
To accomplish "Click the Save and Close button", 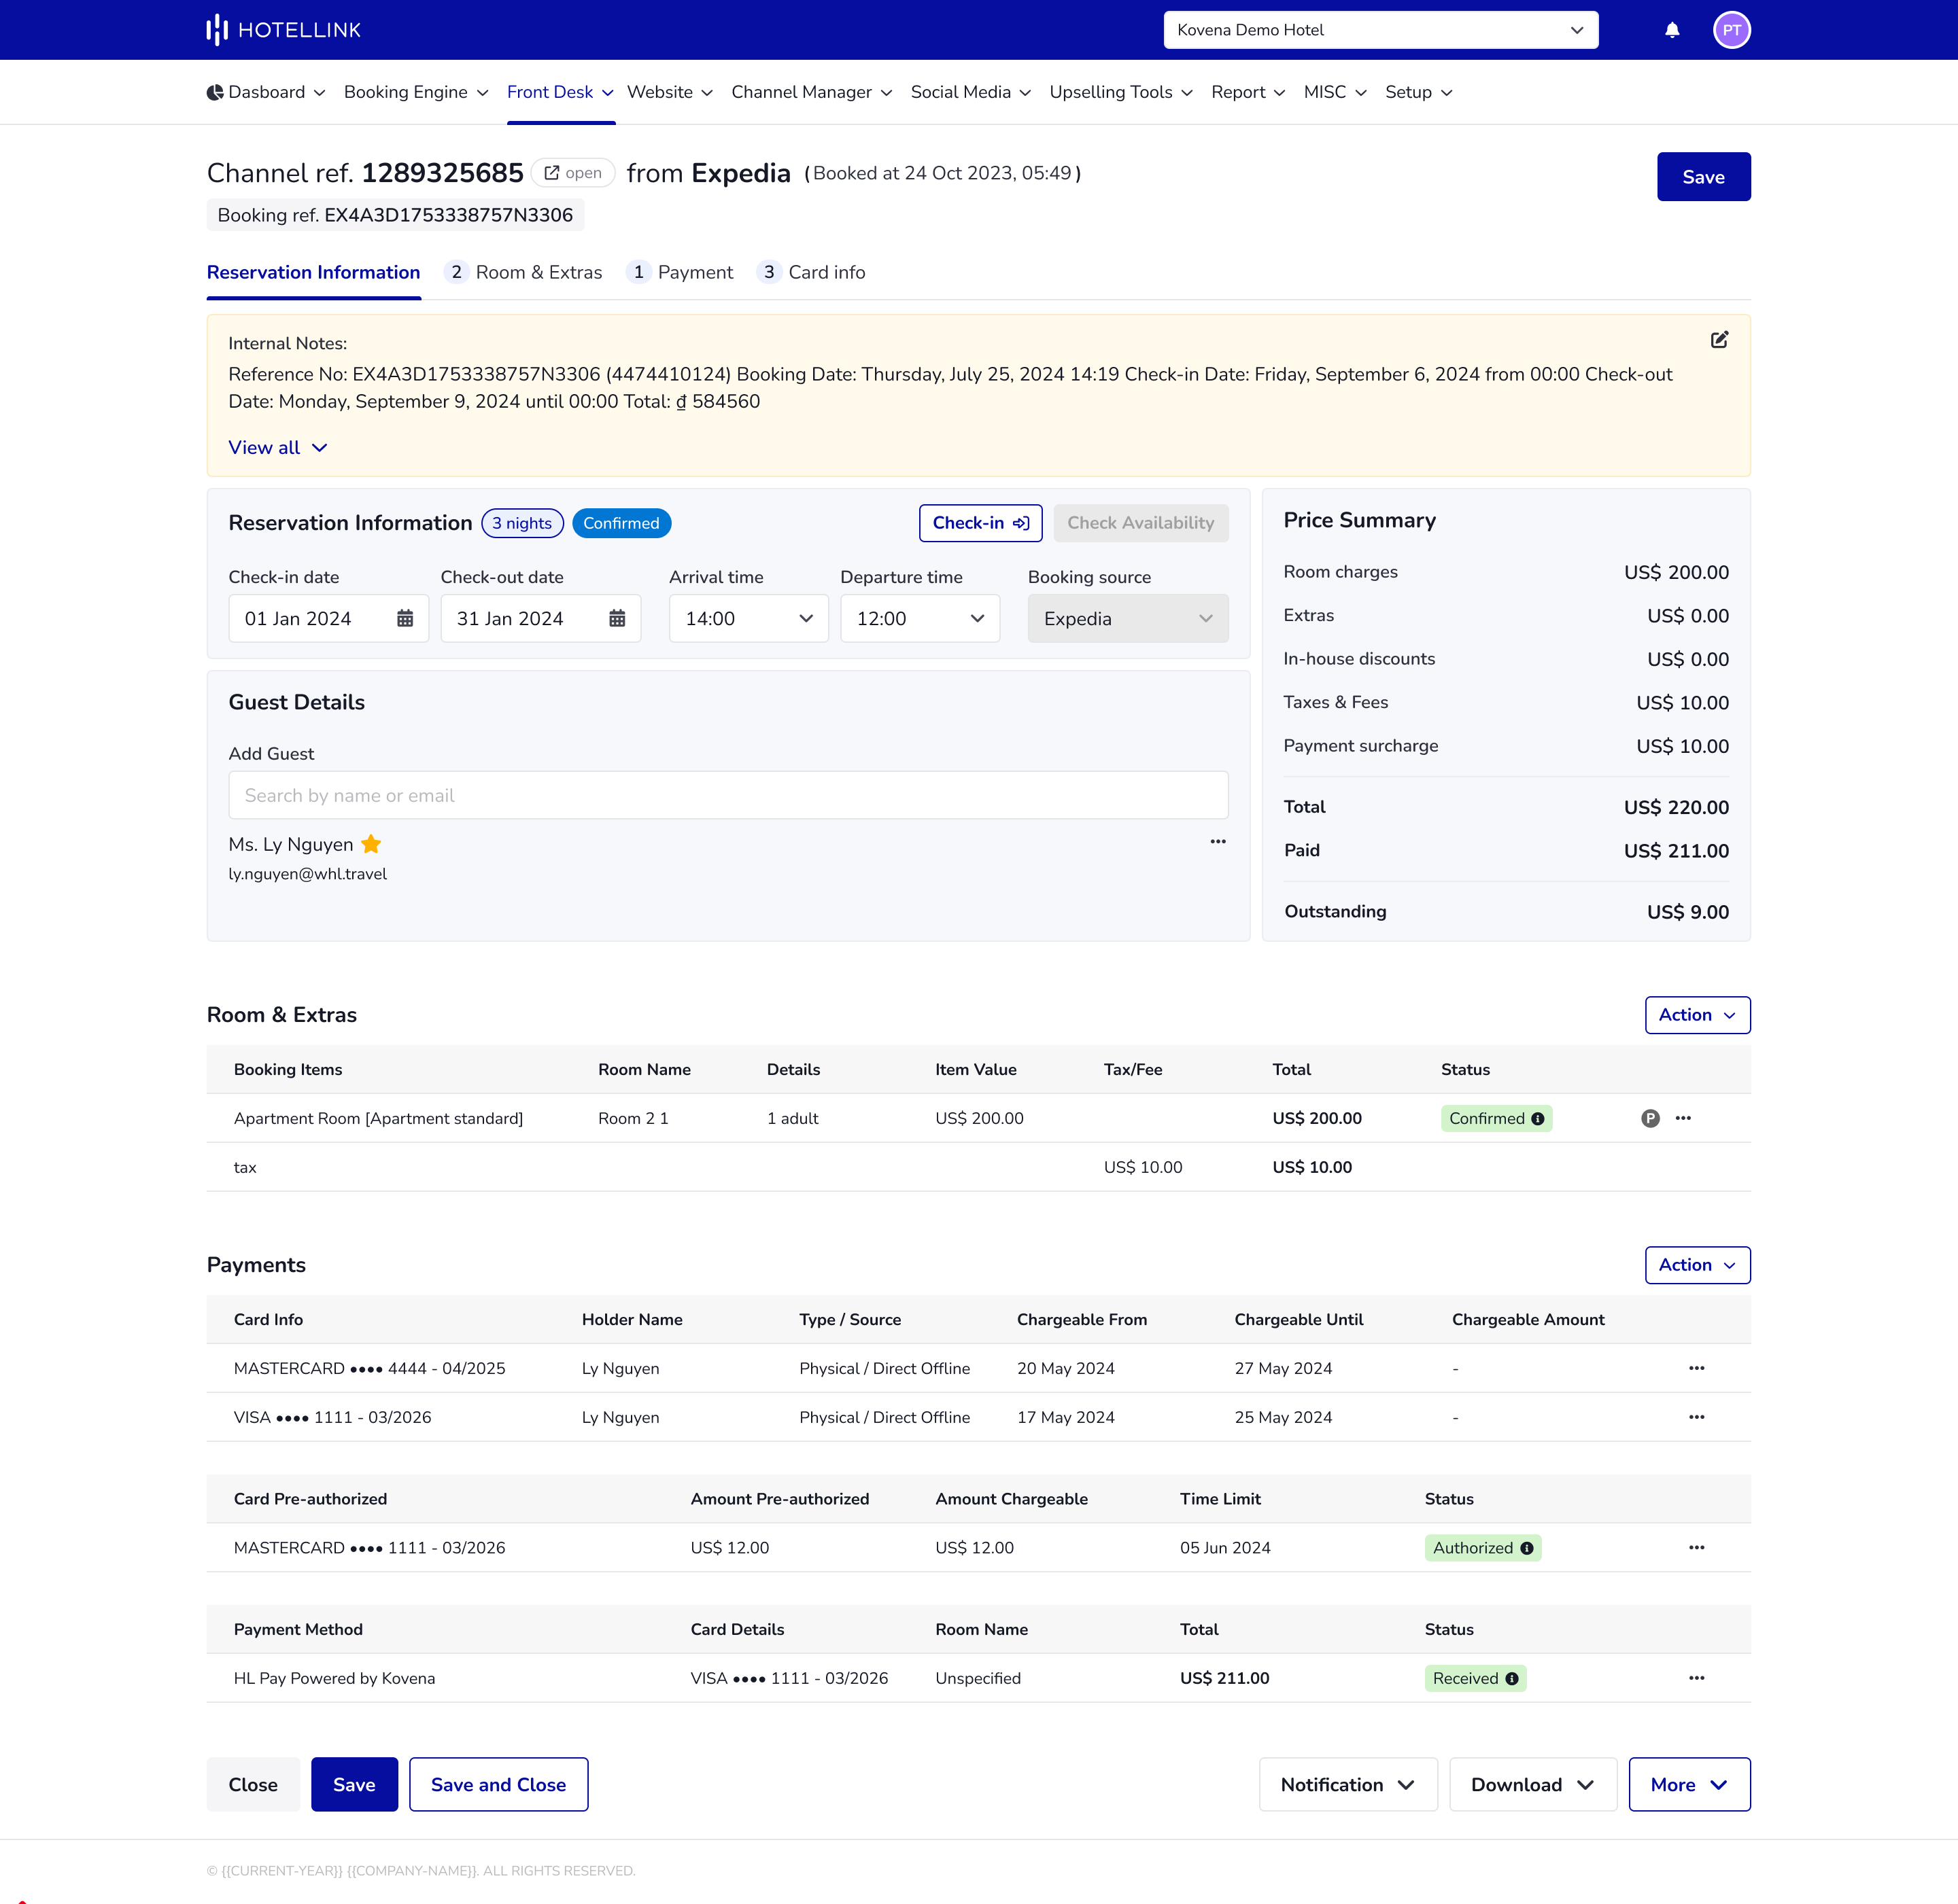I will [498, 1784].
